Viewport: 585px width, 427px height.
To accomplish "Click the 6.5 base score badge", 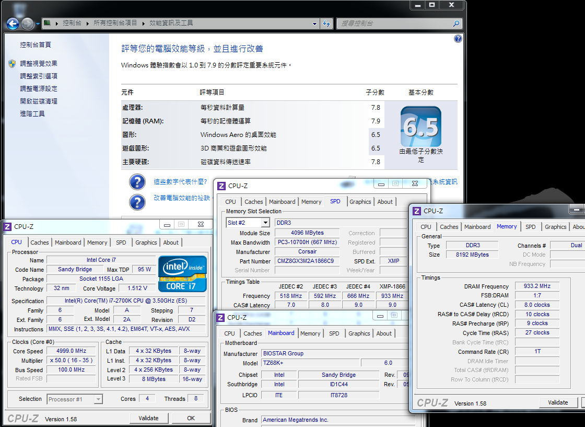I will pos(421,126).
